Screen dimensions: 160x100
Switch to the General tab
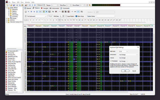tap(28, 8)
